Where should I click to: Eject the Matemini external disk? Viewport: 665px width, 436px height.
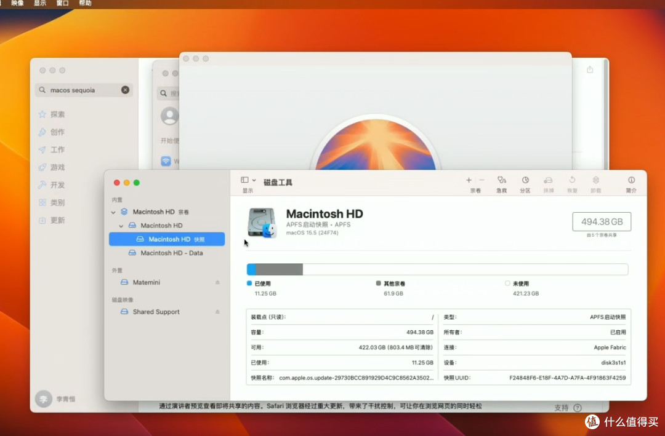coord(217,282)
